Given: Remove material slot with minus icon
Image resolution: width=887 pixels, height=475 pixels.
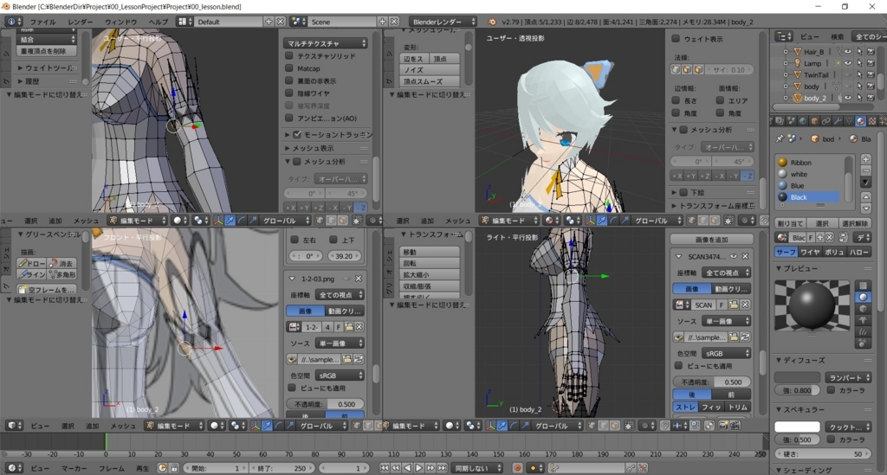Looking at the screenshot, I should click(x=865, y=170).
